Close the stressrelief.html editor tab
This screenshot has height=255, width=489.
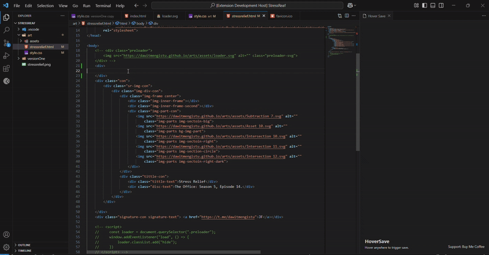(x=264, y=16)
